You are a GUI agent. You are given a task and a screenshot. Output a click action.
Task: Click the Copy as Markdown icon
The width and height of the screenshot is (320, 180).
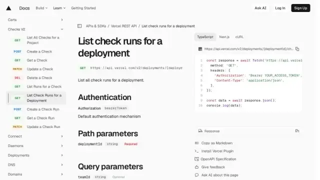[x=196, y=143]
